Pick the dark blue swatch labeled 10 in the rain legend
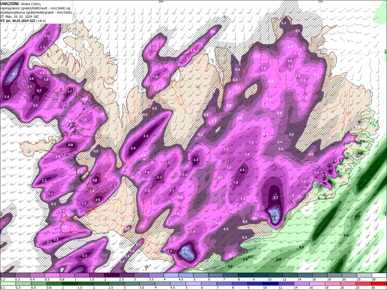Image resolution: width=387 pixels, height=290 pixels. (x=270, y=284)
